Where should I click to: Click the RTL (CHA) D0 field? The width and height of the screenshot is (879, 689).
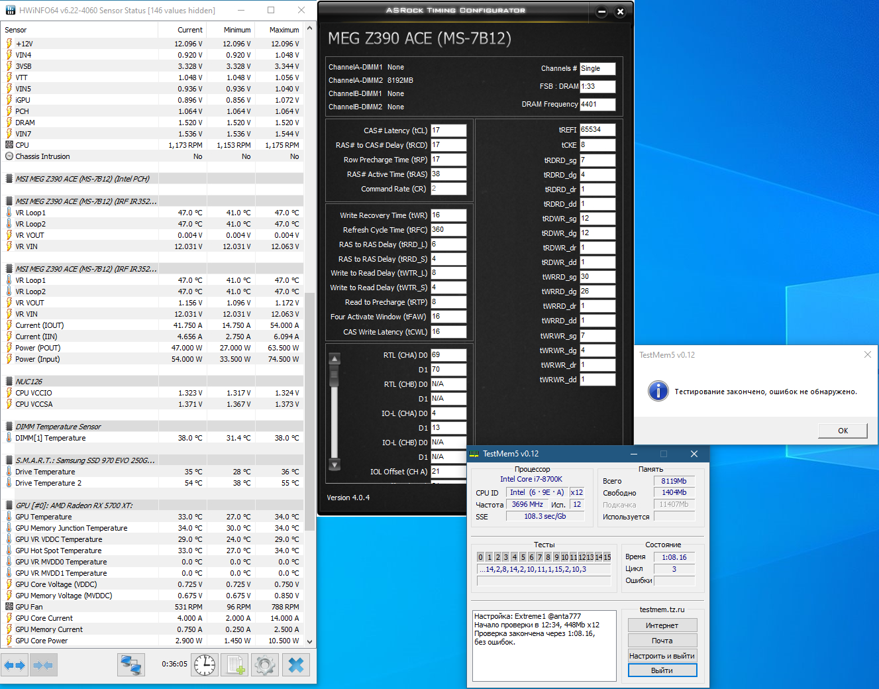pyautogui.click(x=448, y=355)
